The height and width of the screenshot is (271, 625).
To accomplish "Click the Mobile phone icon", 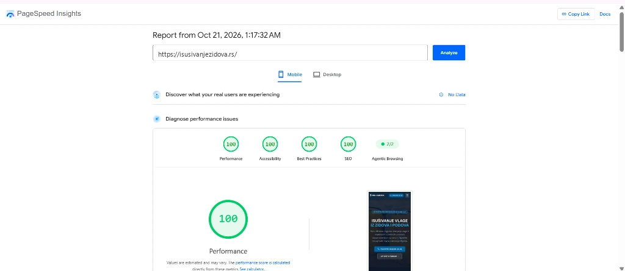I will point(281,74).
